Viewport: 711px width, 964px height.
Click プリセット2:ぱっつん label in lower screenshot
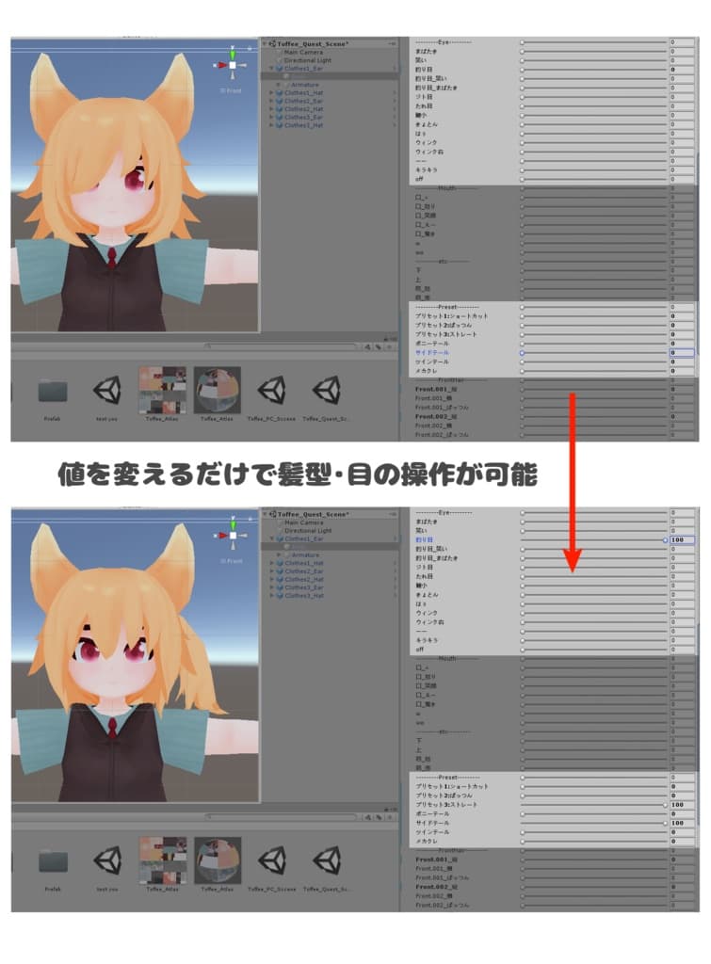[x=444, y=795]
